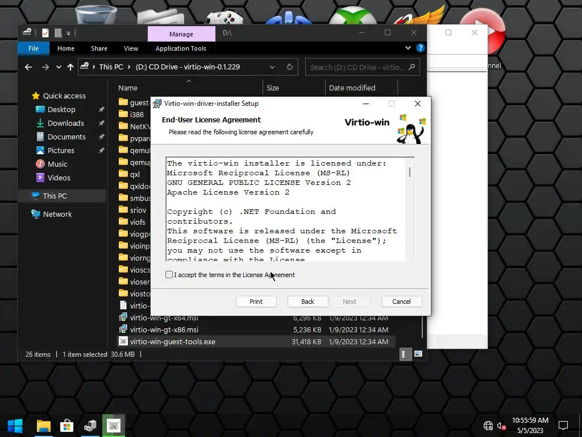Open the taskbar clock and date
Viewport: 582px width, 437px height.
pyautogui.click(x=530, y=426)
